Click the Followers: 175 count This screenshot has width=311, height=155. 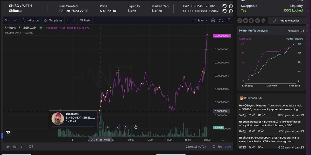coord(296,31)
